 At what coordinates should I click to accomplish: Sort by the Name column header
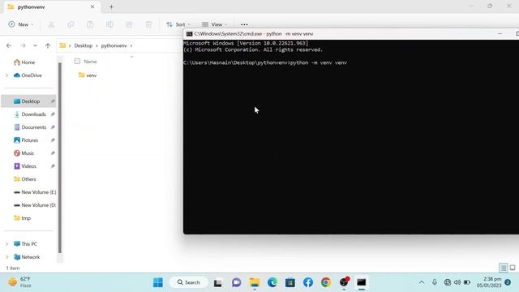[90, 62]
